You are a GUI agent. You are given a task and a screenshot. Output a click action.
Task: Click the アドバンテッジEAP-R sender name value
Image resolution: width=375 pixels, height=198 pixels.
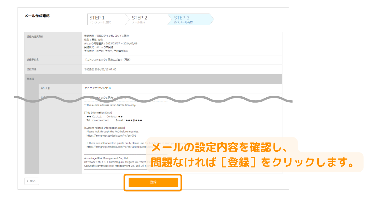point(97,88)
